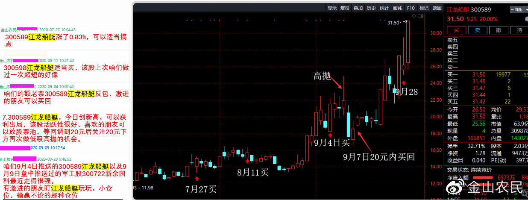This screenshot has width=528, height=200.
Task: Click the 今开 value 26.50
Action: [x=479, y=110]
